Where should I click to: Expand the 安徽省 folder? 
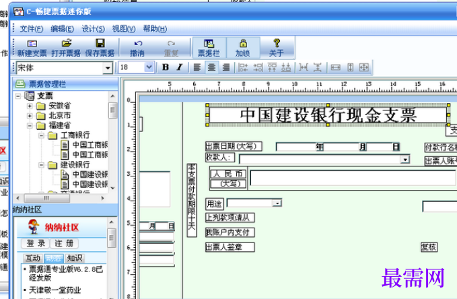30,106
